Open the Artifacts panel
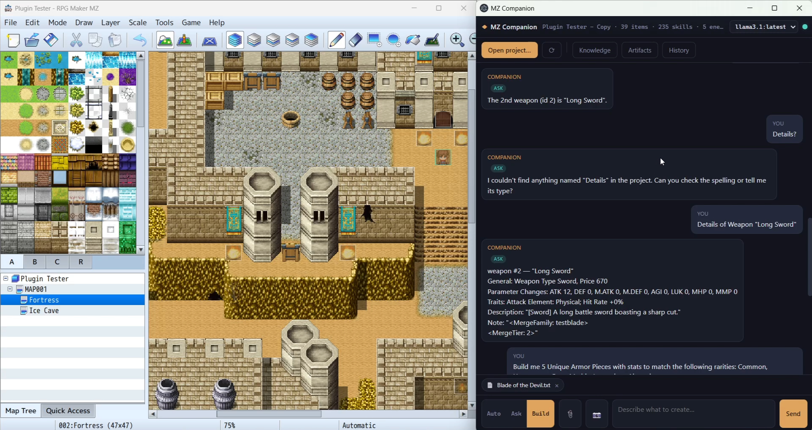Viewport: 812px width, 430px height. 640,50
